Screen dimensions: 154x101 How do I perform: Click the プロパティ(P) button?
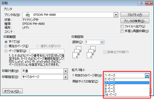coord(135,15)
